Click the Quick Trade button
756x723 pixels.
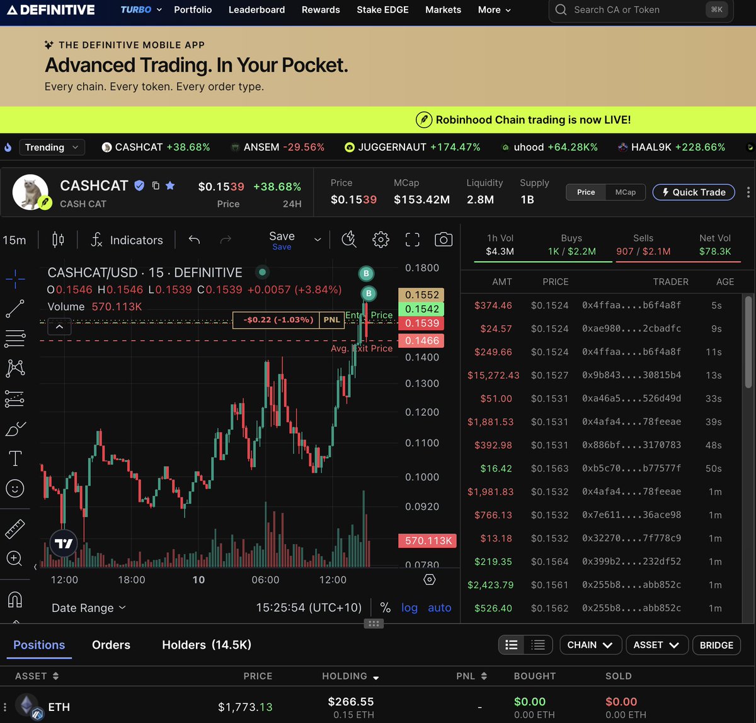(x=694, y=192)
